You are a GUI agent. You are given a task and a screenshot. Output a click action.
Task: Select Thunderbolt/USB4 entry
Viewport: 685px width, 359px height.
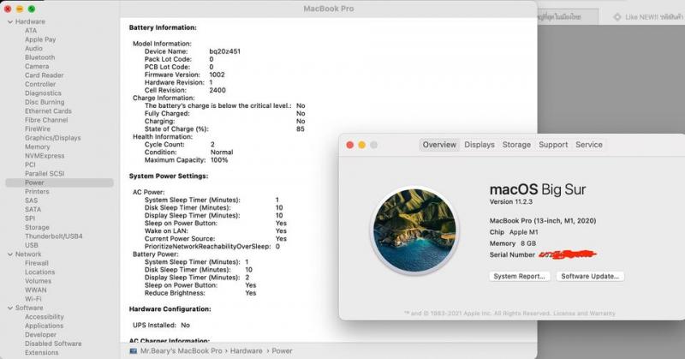click(x=54, y=236)
